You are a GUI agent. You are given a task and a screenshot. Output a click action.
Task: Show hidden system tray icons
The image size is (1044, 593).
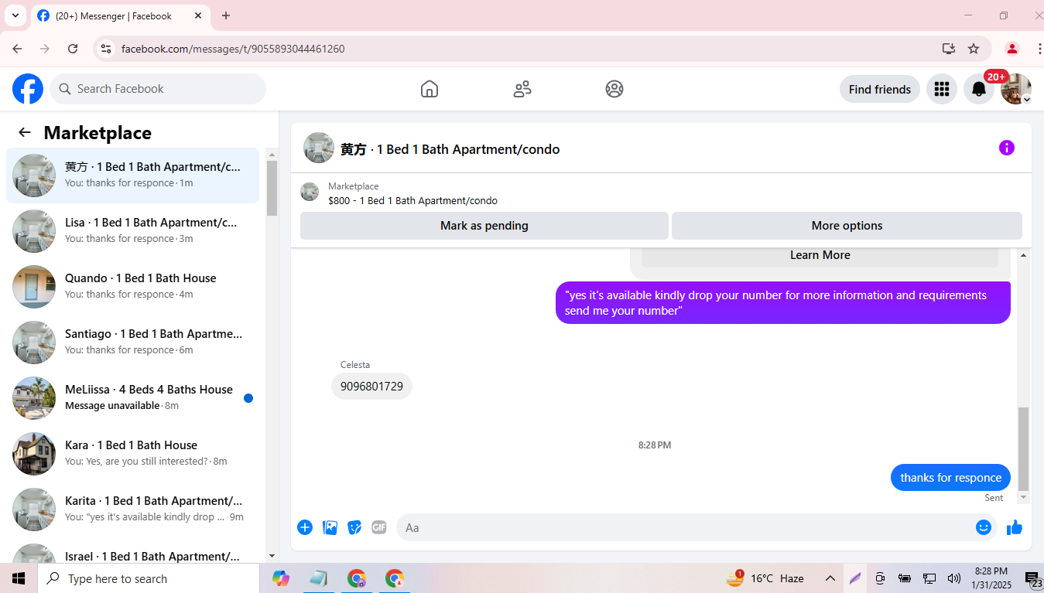click(830, 578)
